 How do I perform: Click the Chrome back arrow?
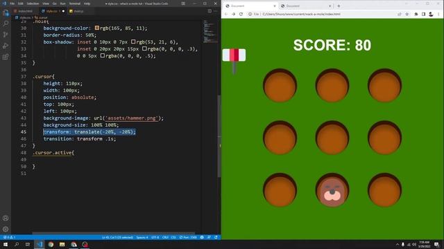226,14
